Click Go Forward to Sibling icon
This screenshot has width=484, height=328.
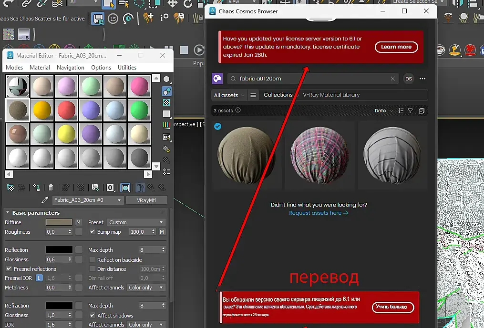tap(162, 188)
